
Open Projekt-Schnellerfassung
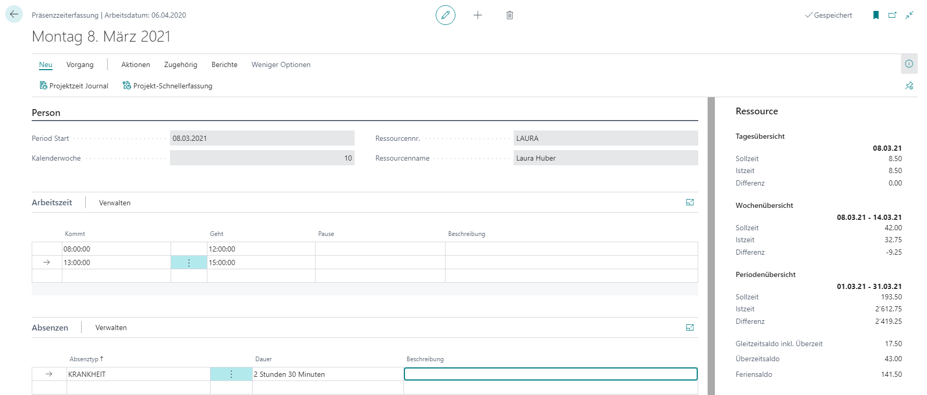(167, 86)
